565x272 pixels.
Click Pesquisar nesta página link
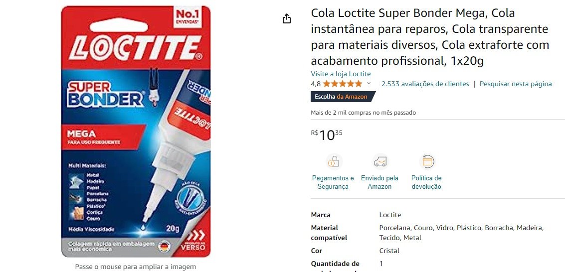(516, 84)
